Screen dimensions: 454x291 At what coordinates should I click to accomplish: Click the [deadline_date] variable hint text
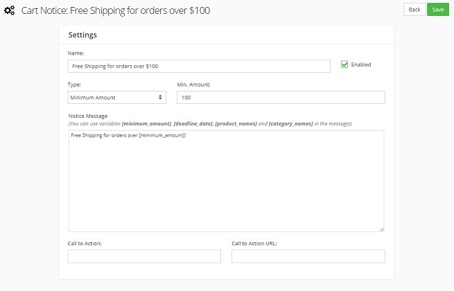coord(193,123)
